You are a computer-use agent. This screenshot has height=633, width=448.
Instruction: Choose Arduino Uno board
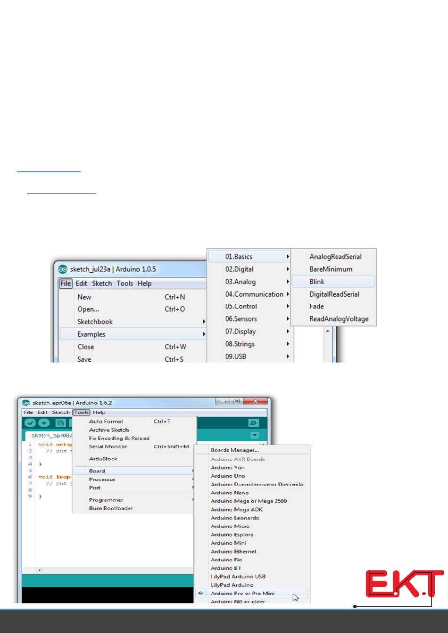click(x=228, y=476)
